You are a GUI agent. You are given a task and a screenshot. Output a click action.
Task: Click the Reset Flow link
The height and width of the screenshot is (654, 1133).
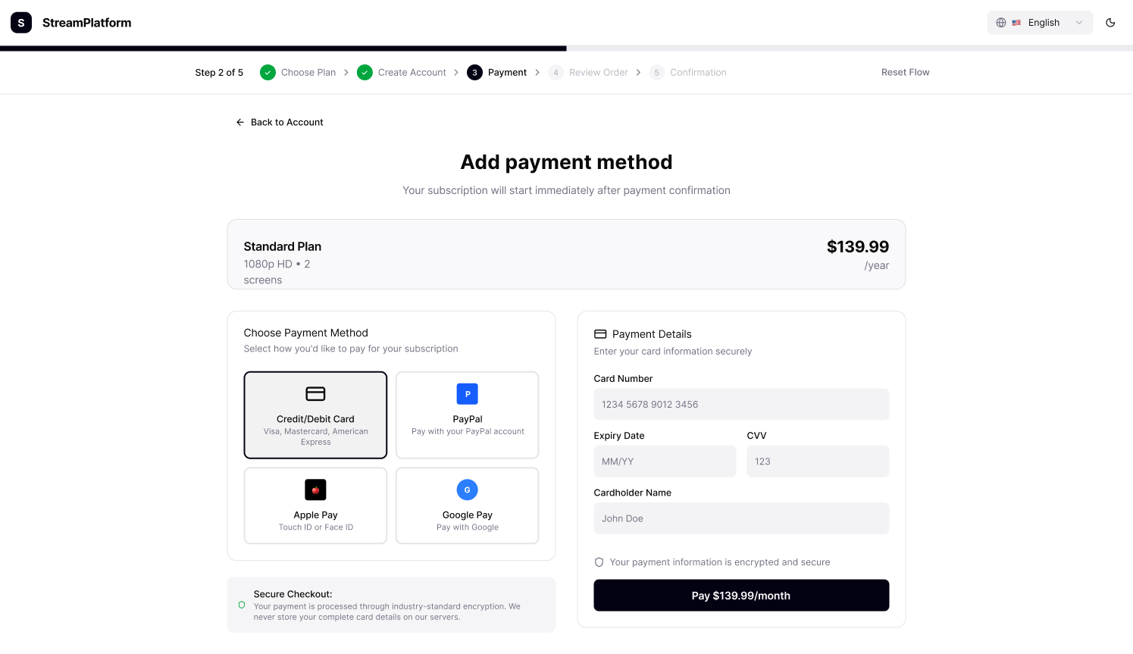[905, 72]
